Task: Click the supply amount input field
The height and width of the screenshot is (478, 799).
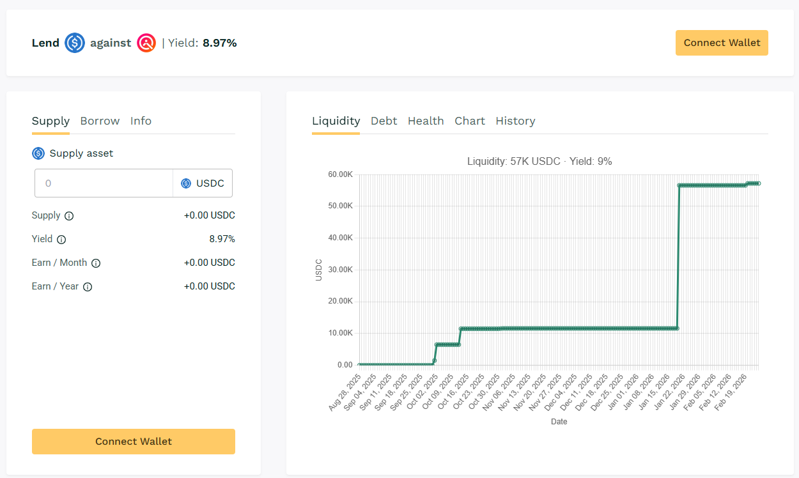Action: (104, 183)
